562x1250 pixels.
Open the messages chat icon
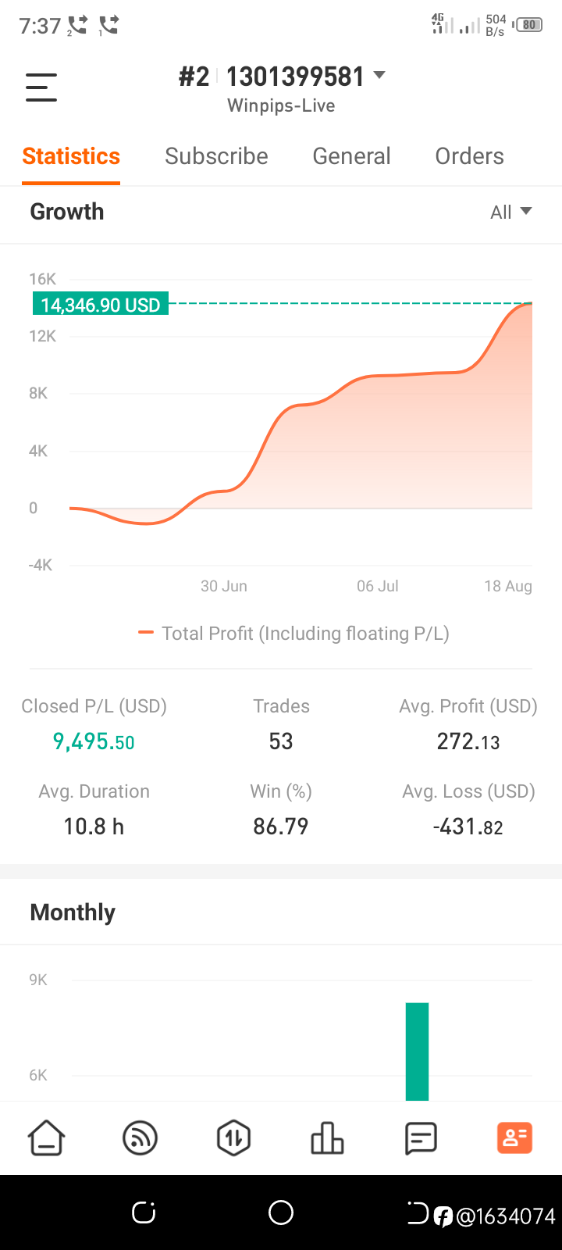point(421,1137)
